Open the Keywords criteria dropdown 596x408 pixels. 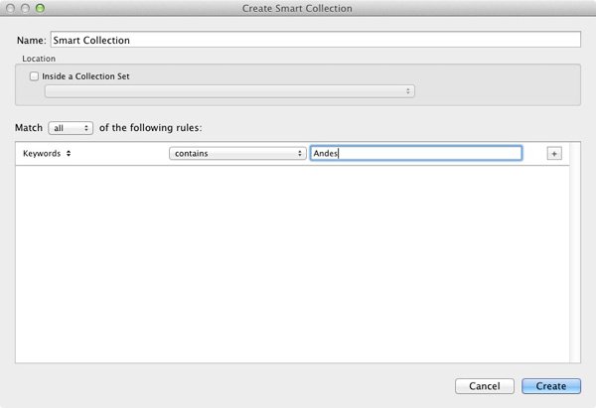[x=47, y=154]
